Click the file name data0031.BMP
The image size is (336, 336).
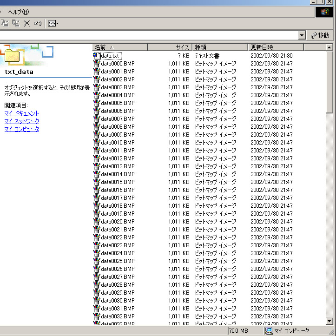click(x=118, y=309)
